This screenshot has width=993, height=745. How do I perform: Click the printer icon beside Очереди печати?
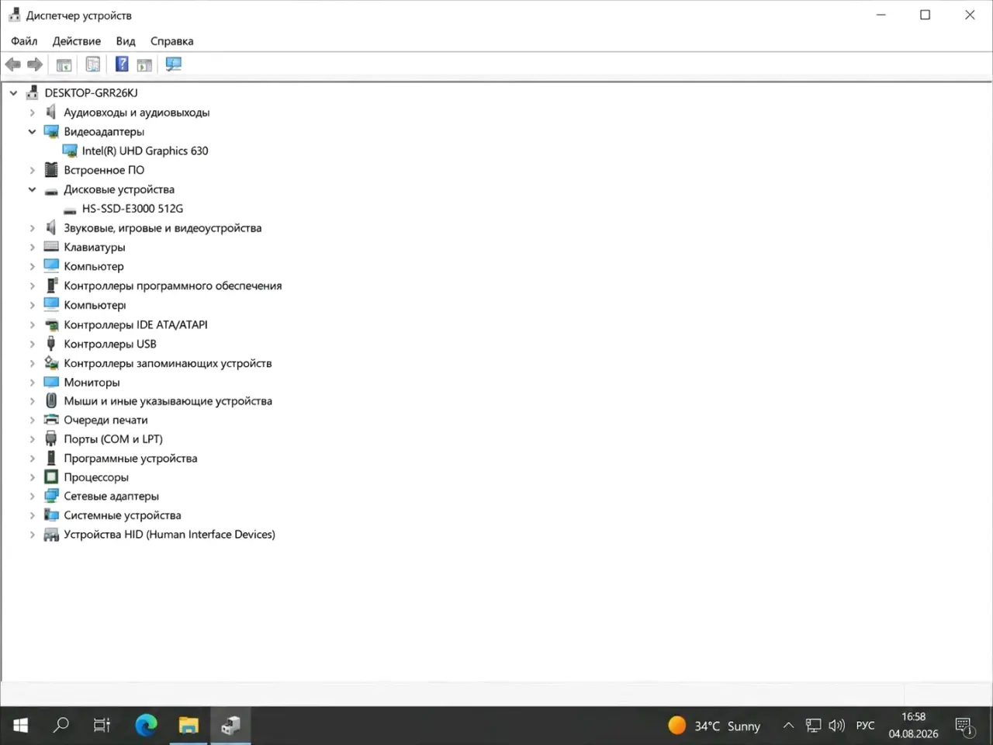[x=51, y=420]
